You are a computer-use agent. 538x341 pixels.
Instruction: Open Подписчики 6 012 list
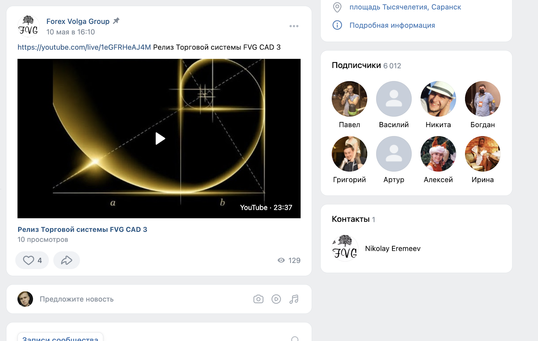[x=366, y=65]
